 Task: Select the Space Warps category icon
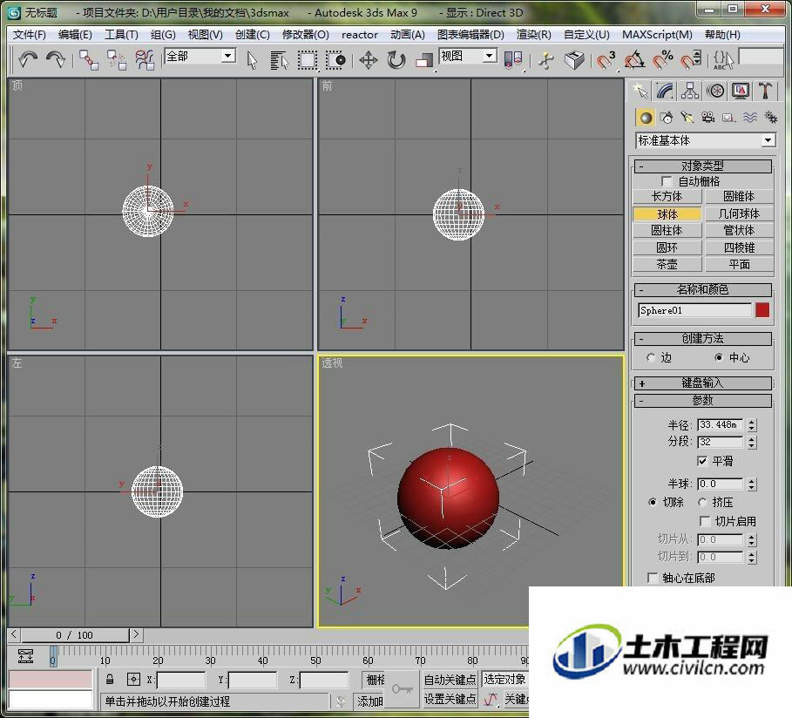point(749,118)
